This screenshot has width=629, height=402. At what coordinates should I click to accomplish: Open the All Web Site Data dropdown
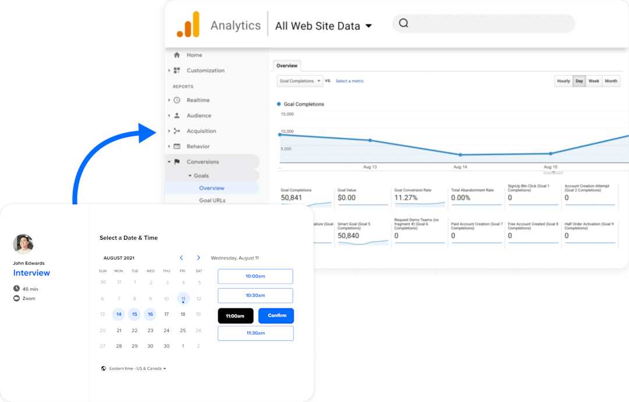coord(324,26)
